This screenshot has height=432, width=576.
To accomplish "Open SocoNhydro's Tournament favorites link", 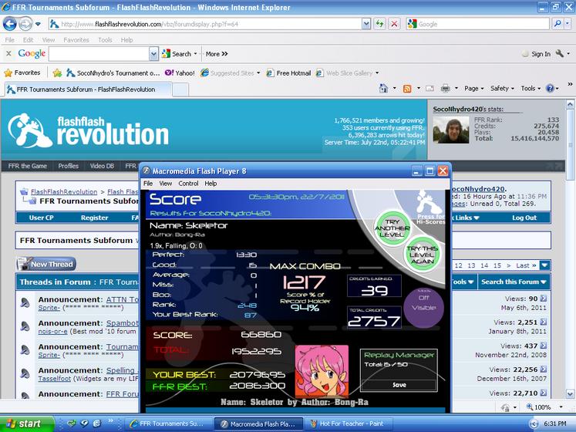I will coord(113,73).
